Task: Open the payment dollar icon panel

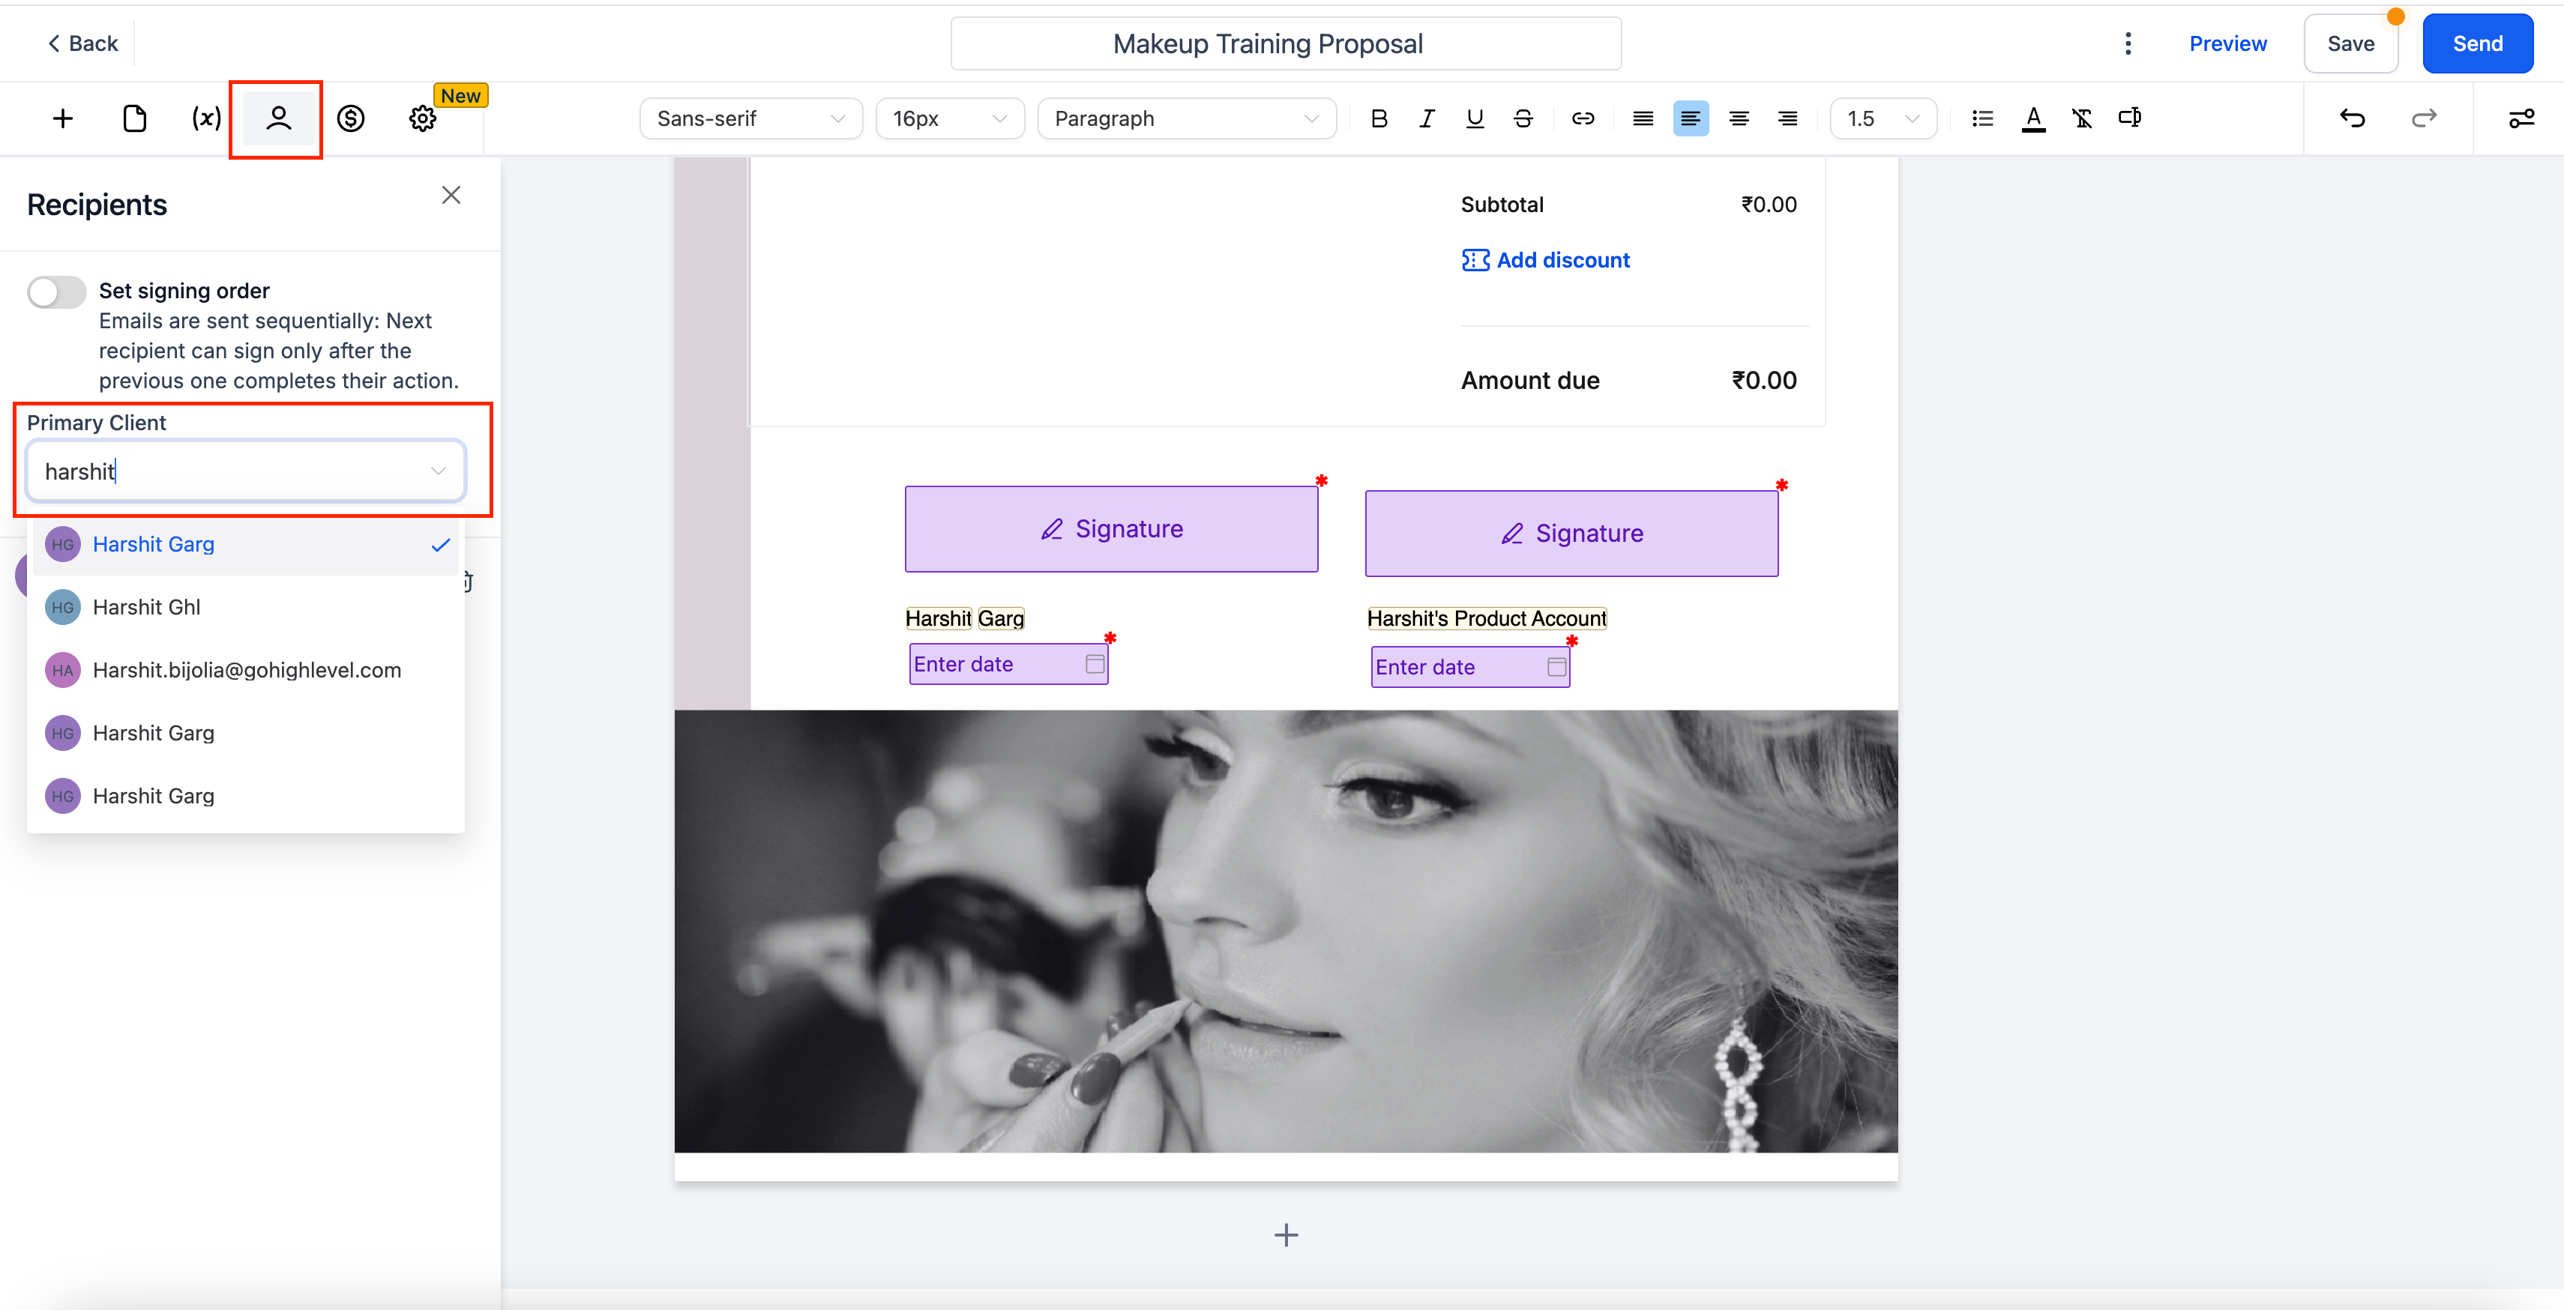Action: pyautogui.click(x=350, y=118)
